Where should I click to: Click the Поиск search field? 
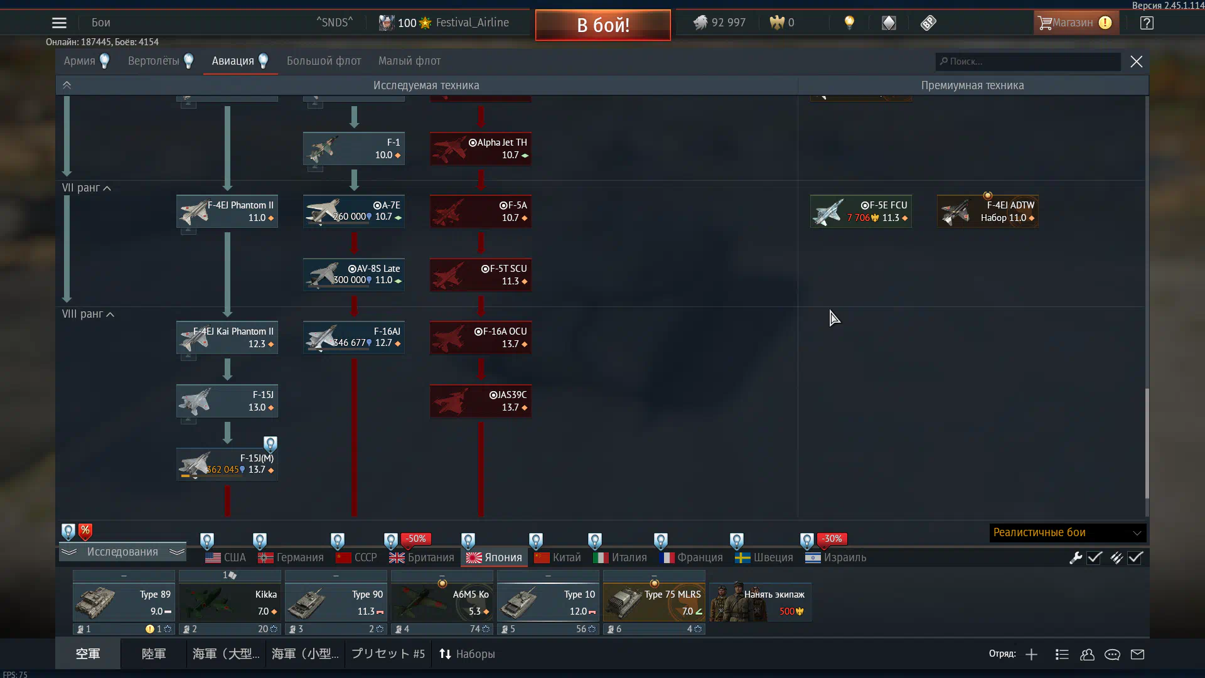[1027, 62]
